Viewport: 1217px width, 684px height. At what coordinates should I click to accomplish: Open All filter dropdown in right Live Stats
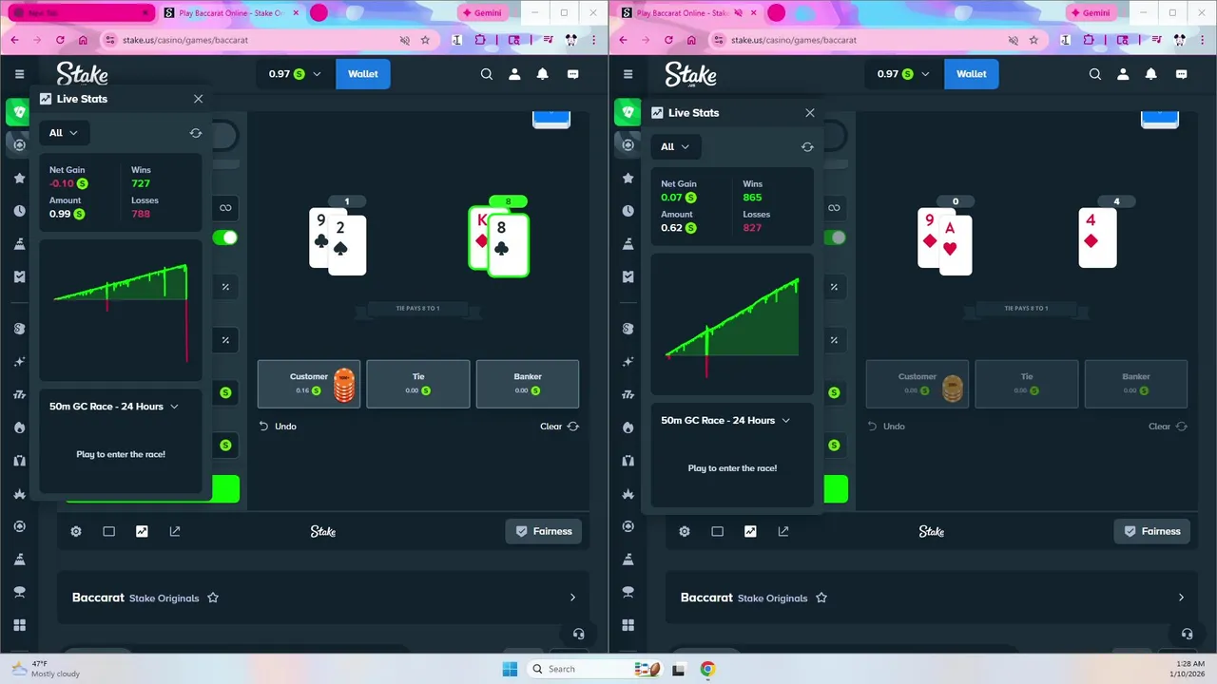676,146
